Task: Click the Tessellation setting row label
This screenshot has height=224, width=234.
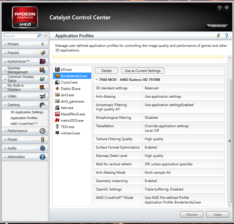Action: [x=105, y=126]
